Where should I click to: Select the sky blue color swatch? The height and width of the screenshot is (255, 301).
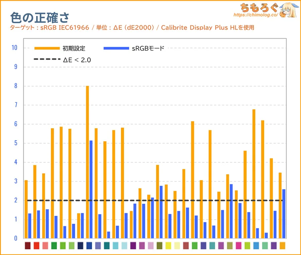click(256, 246)
